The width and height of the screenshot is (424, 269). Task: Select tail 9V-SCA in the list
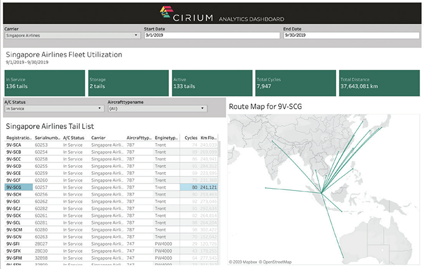15,145
